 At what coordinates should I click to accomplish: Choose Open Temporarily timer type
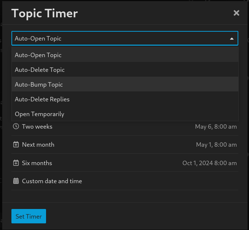[x=40, y=114]
